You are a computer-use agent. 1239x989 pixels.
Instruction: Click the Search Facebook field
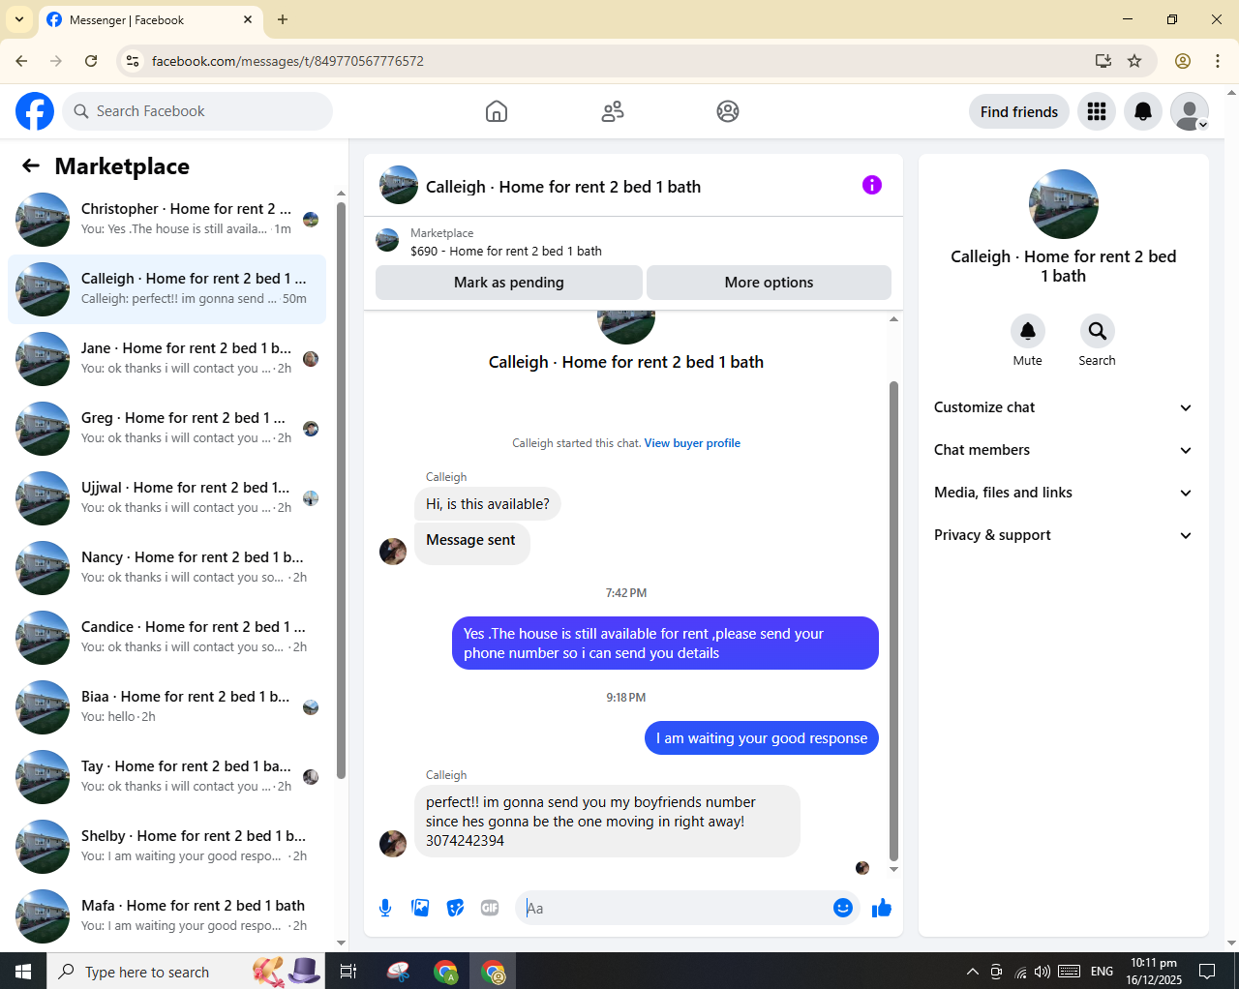(197, 111)
